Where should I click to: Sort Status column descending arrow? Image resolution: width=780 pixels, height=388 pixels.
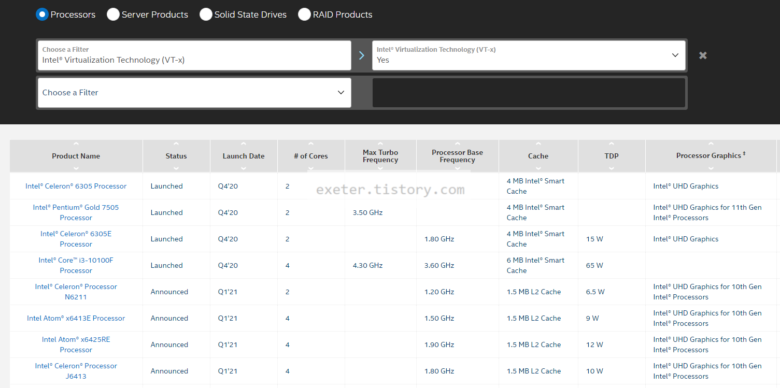[176, 168]
